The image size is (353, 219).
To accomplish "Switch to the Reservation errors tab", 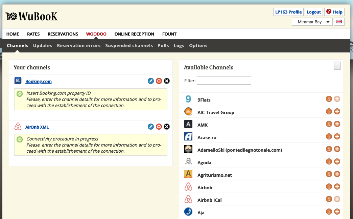I will pyautogui.click(x=78, y=45).
